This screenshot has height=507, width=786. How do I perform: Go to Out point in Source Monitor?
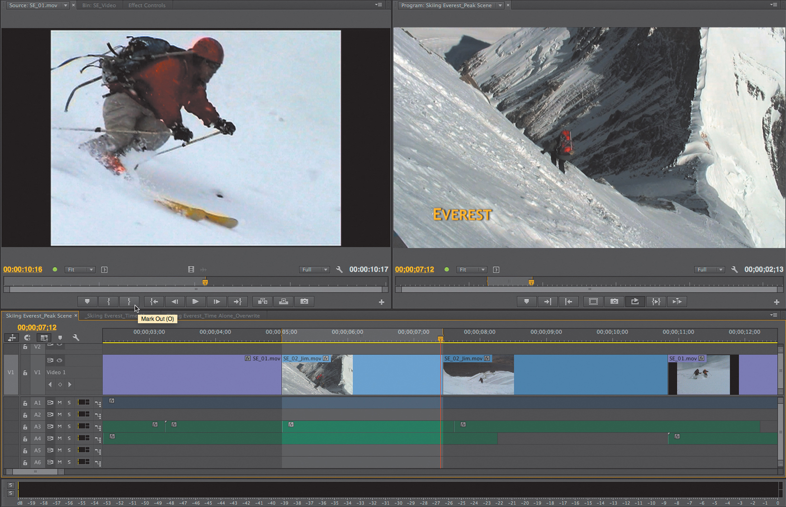click(x=237, y=301)
